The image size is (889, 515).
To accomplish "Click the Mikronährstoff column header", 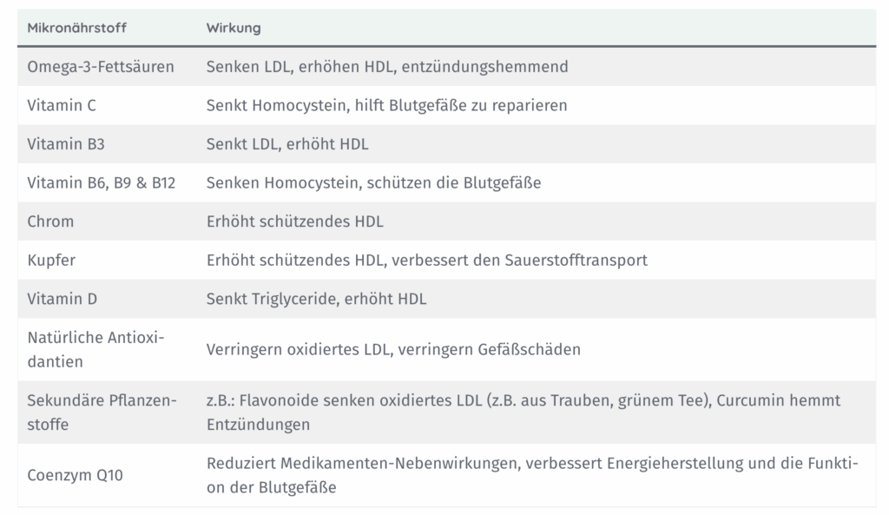I will pos(76,28).
